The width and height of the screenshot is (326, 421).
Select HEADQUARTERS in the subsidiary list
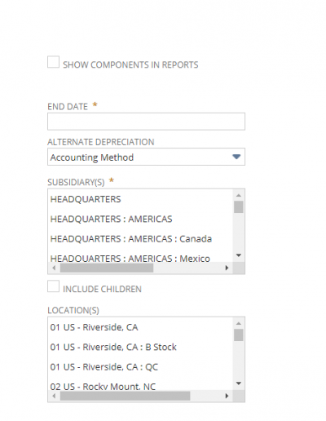(x=140, y=199)
